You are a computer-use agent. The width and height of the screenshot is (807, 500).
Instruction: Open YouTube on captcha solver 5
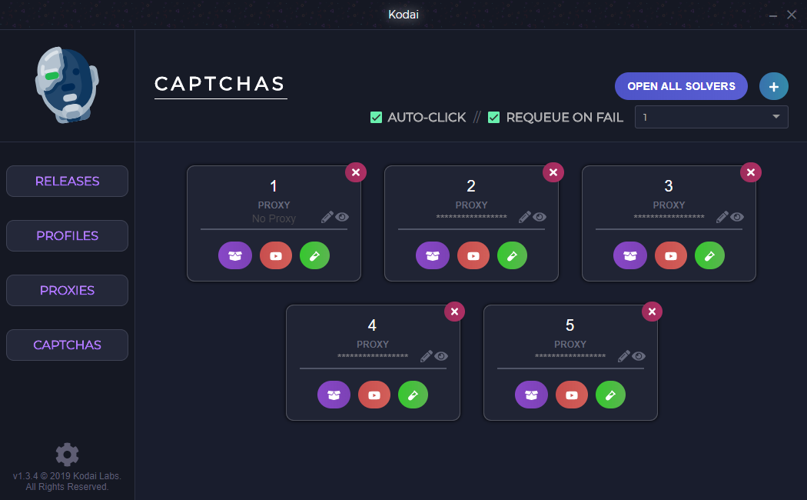[x=572, y=395]
